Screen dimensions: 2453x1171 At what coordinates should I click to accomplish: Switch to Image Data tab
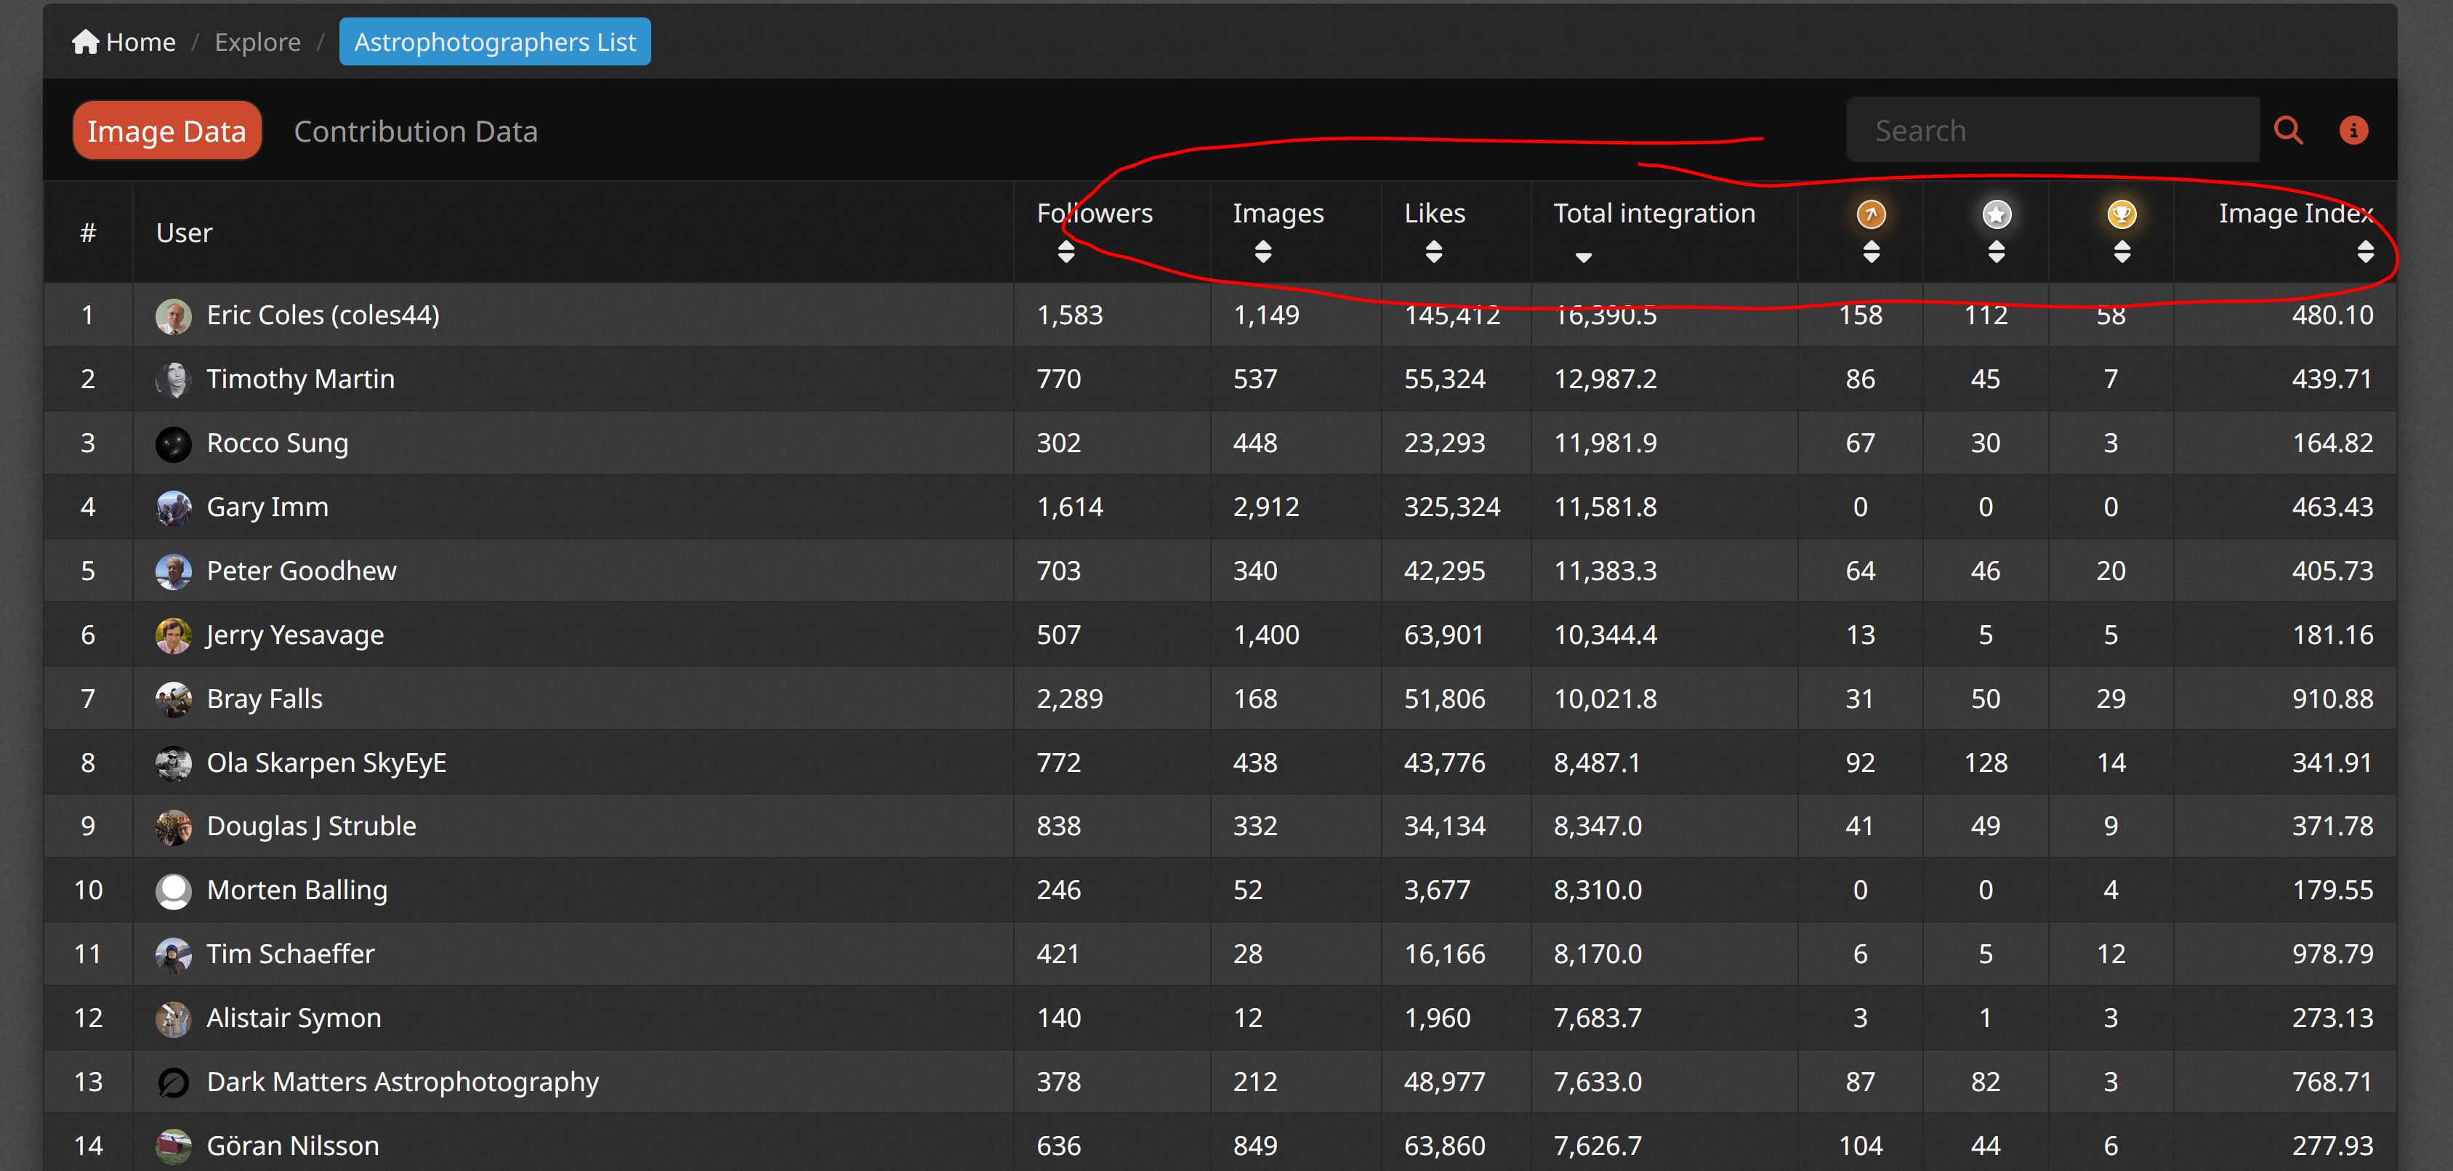pos(166,130)
